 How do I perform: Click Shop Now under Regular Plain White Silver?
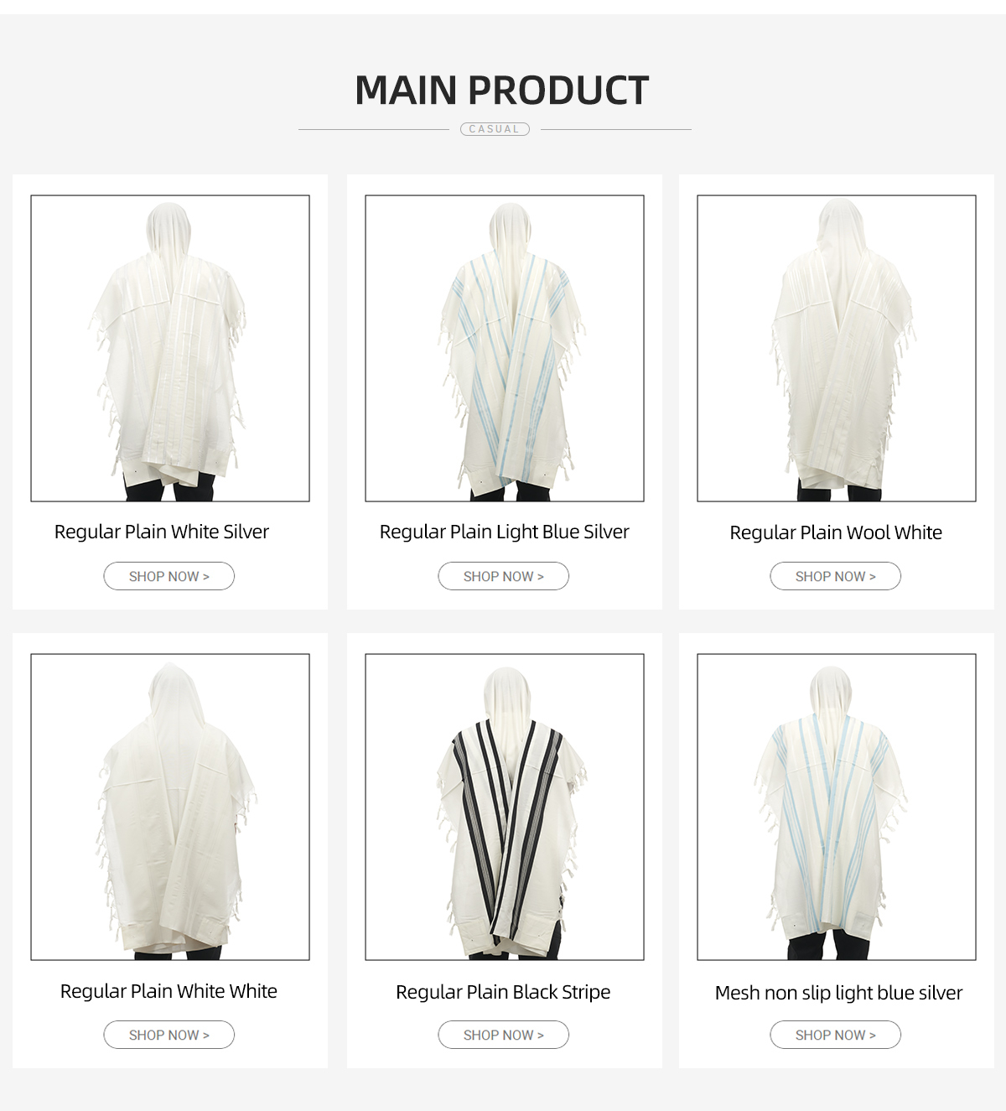tap(169, 576)
